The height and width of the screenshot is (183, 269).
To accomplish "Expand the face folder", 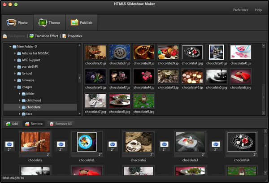I will coord(19,114).
